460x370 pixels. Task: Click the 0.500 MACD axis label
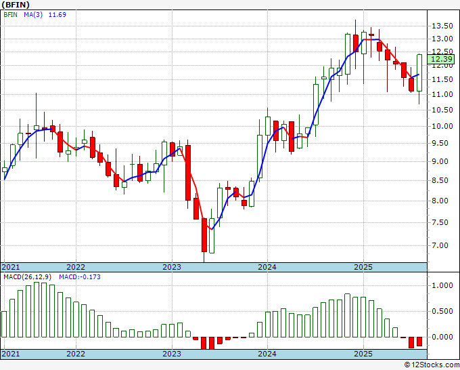click(x=442, y=311)
